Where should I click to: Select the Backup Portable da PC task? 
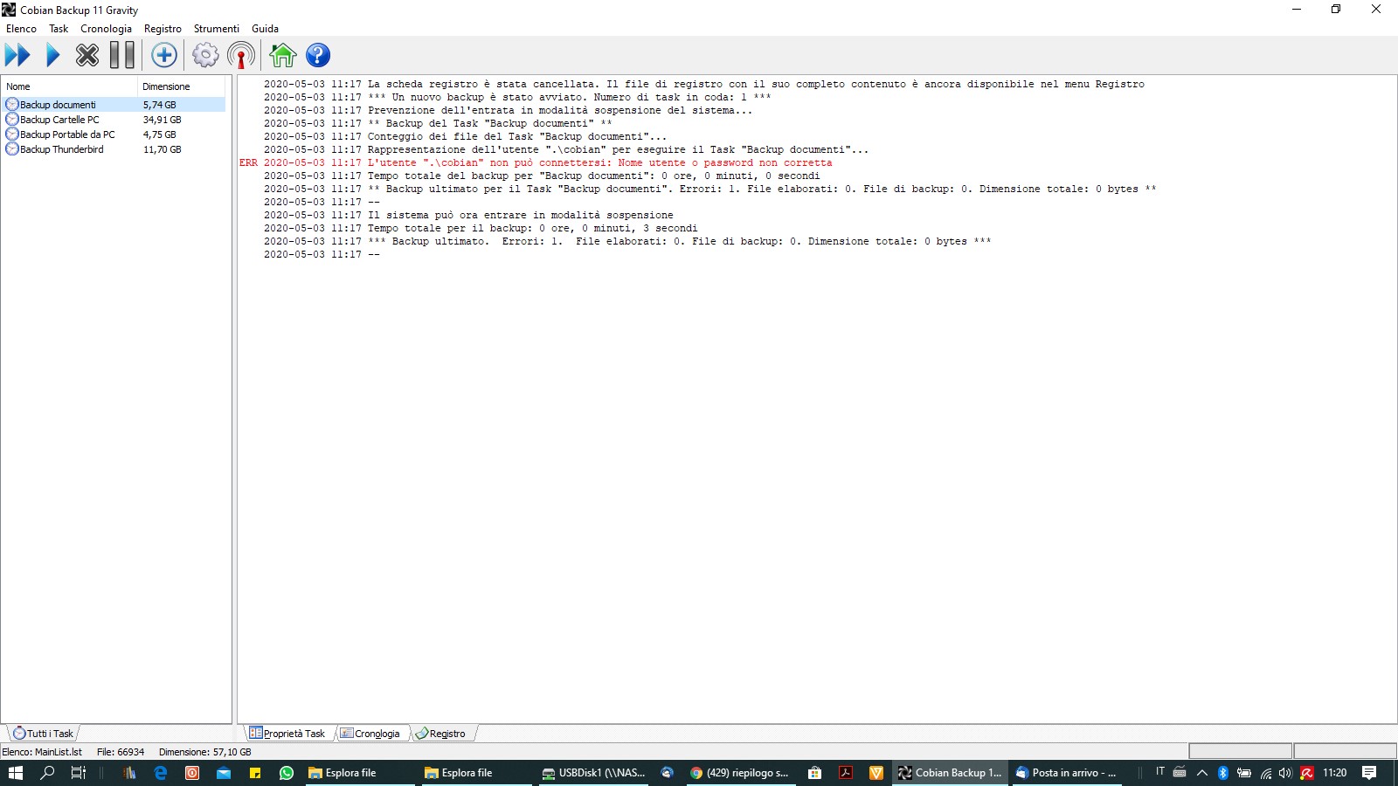[67, 134]
